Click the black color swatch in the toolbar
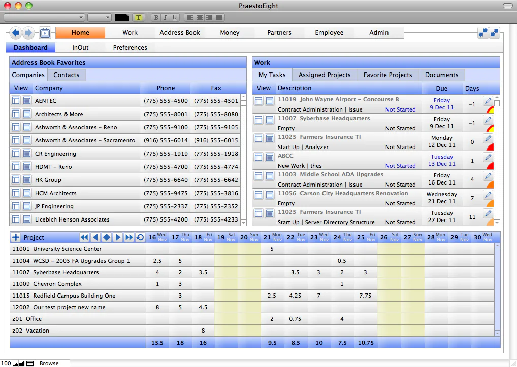Screen dimensions: 517x367 click(121, 17)
